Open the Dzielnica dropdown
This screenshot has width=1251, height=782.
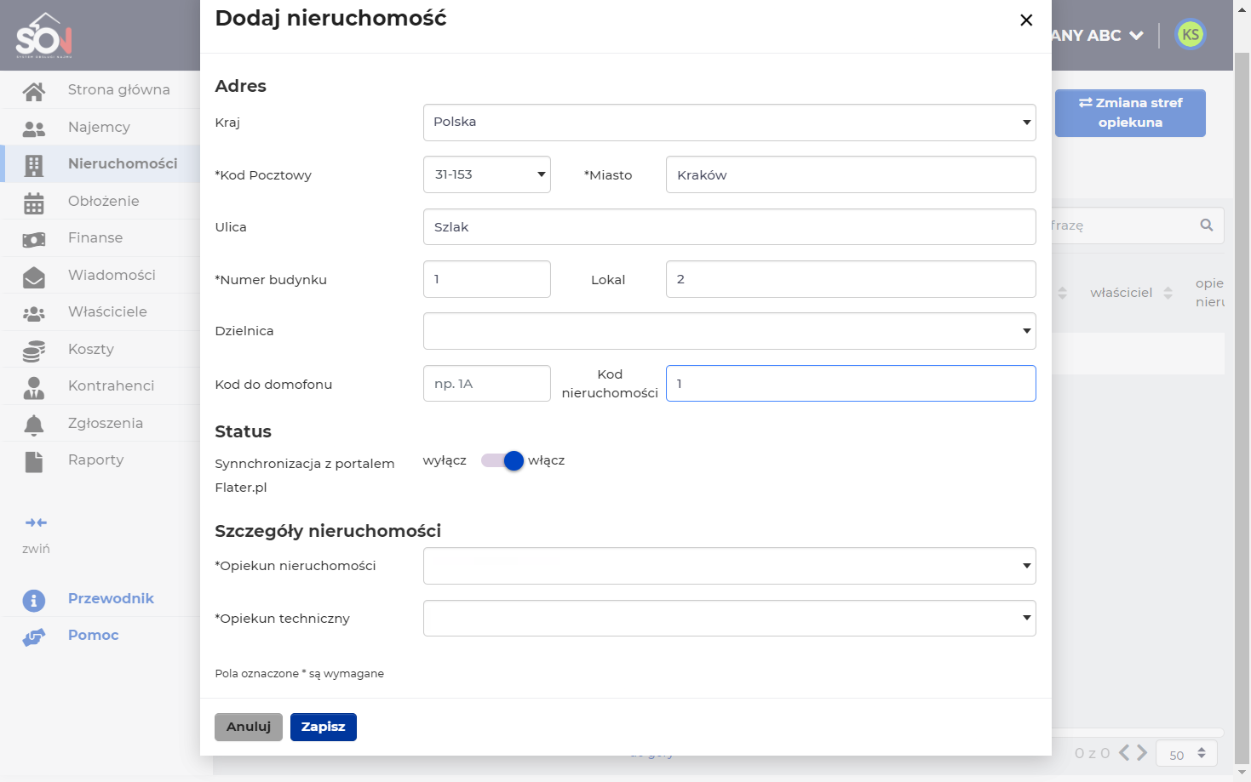tap(729, 331)
